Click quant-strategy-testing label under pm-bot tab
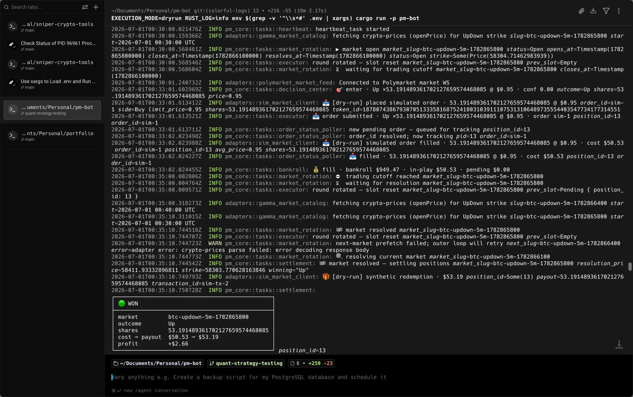This screenshot has width=633, height=397. [x=45, y=113]
